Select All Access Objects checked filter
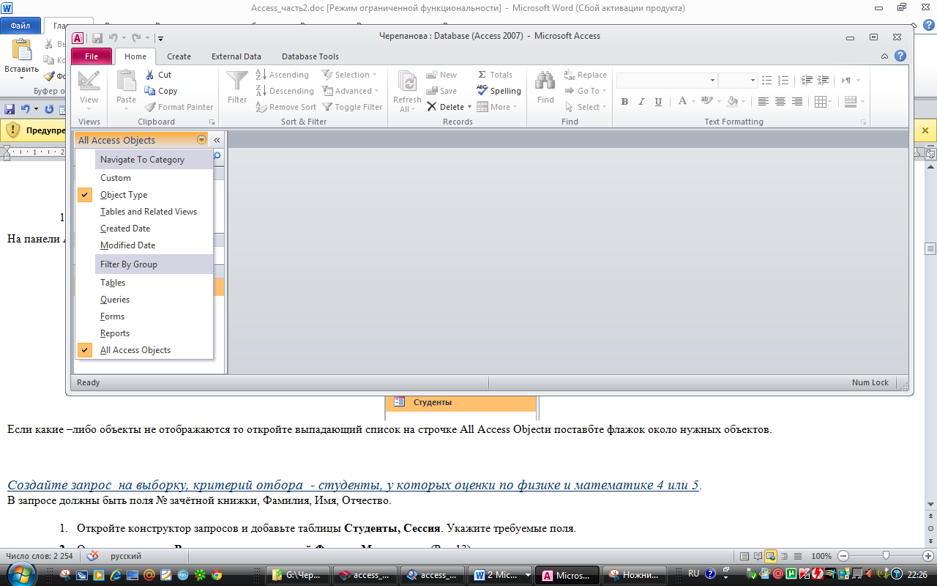 point(146,350)
